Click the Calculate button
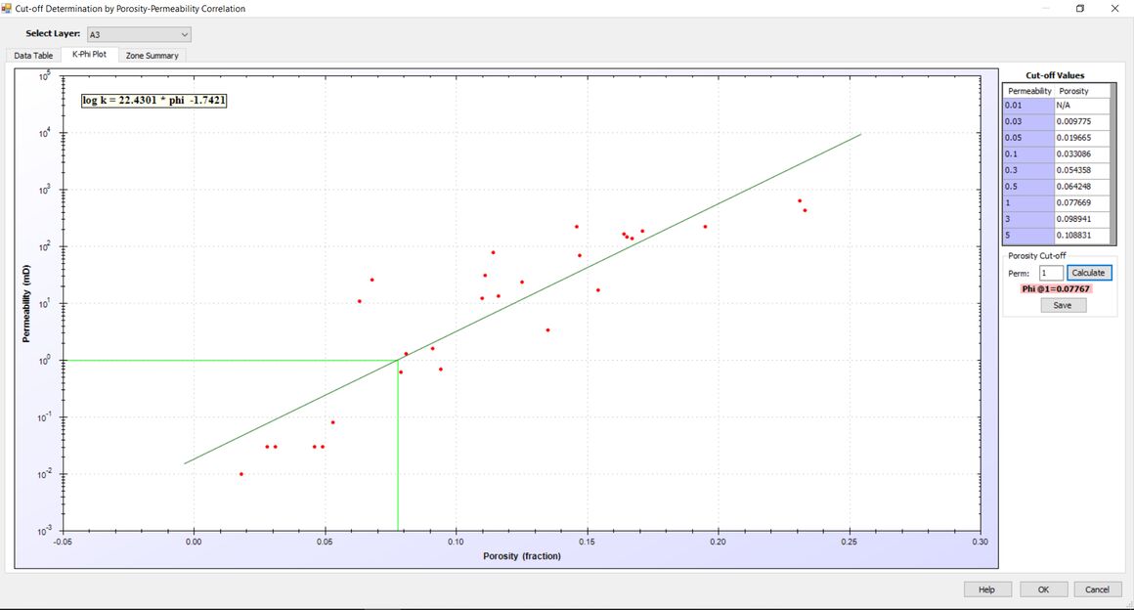This screenshot has width=1134, height=610. click(x=1088, y=273)
